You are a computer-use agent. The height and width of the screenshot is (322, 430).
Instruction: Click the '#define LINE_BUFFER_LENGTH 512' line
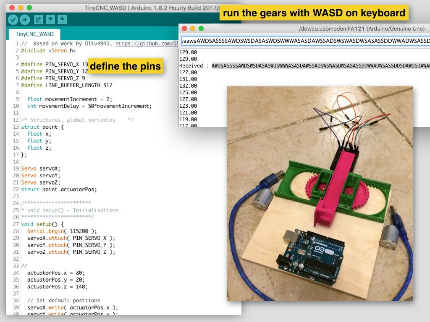point(67,85)
